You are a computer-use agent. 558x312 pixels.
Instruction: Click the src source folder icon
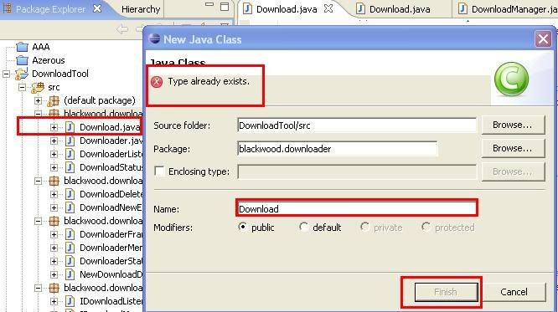click(x=38, y=88)
